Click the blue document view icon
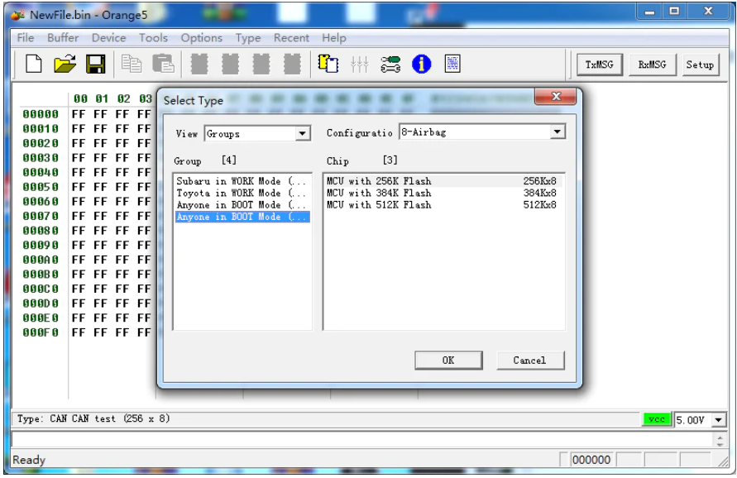 (x=452, y=64)
